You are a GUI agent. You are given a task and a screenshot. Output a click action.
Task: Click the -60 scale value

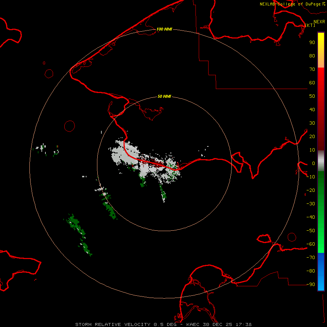point(311,244)
